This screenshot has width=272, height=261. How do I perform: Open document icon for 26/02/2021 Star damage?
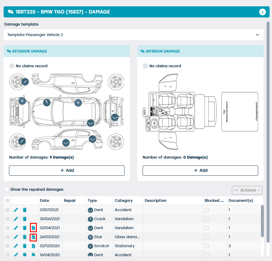coord(33,237)
